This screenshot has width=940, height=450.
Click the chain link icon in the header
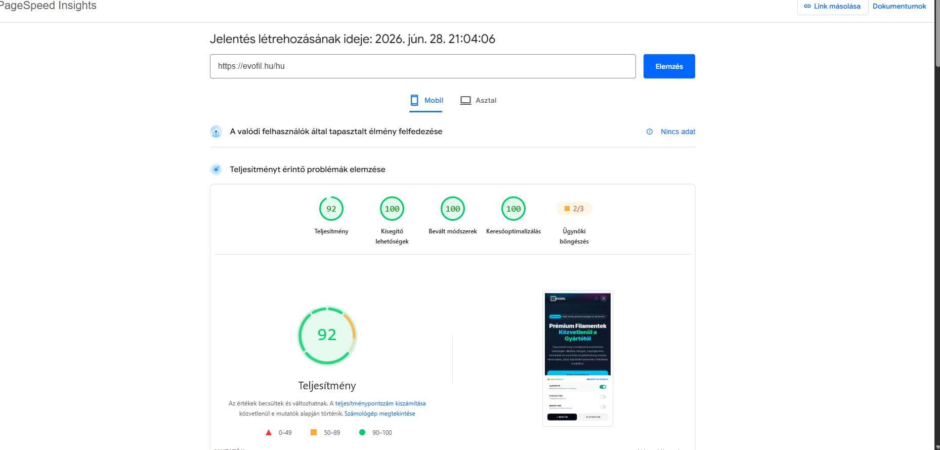807,7
